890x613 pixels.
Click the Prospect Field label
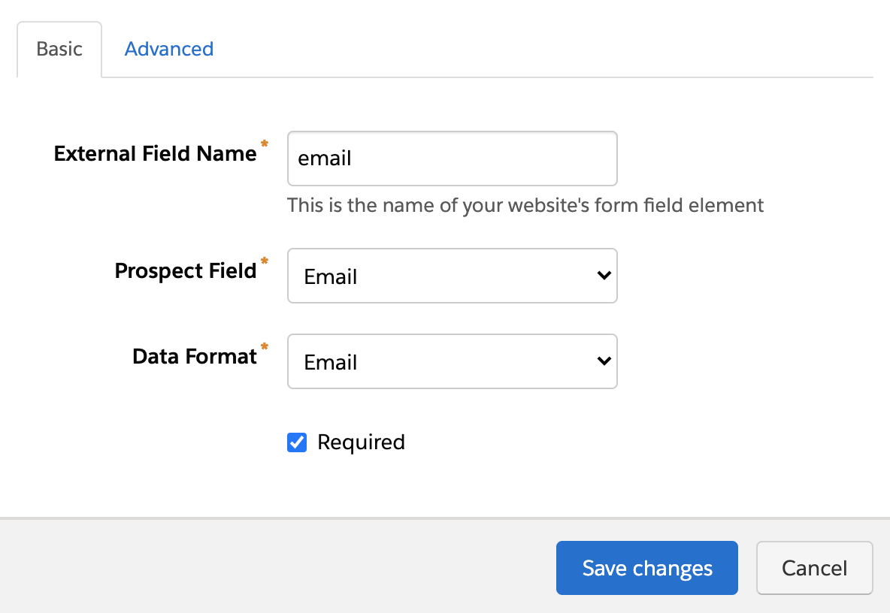coord(185,271)
